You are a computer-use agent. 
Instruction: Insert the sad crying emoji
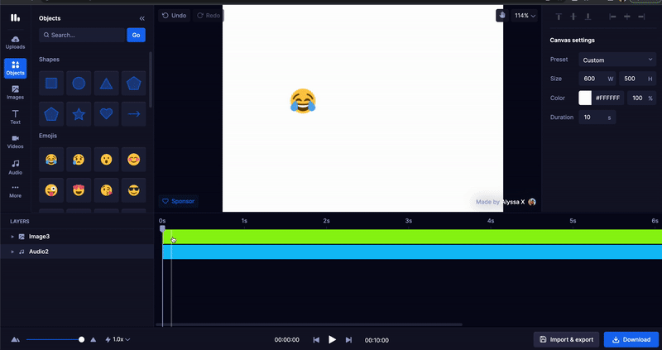79,159
